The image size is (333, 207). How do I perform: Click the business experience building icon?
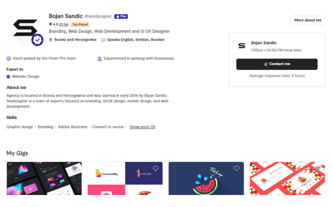pyautogui.click(x=100, y=58)
